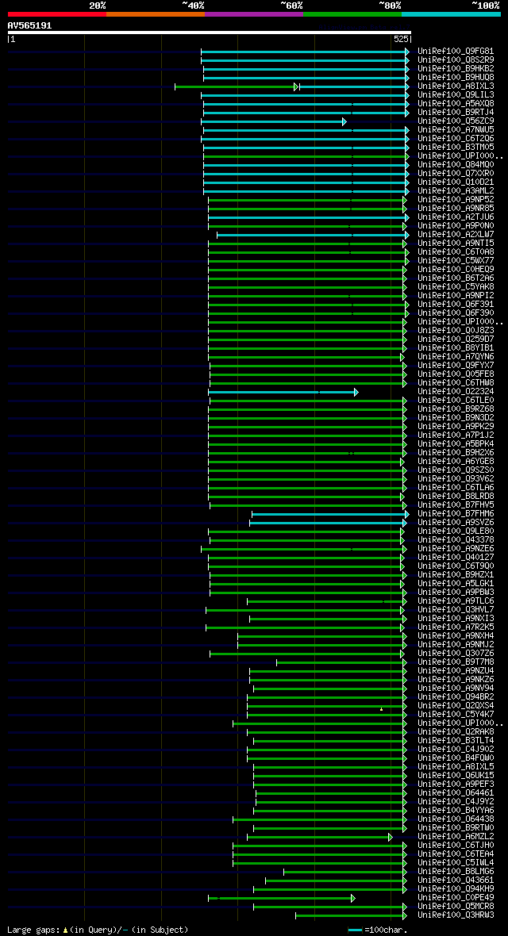Click the cyan =100char scale bar
508x936 pixels.
tap(355, 930)
